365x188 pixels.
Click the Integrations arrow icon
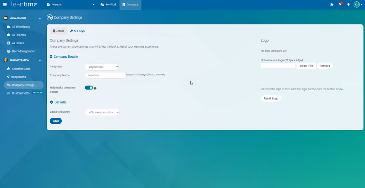point(9,77)
